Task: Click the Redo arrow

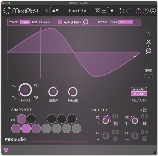Action: click(x=129, y=11)
